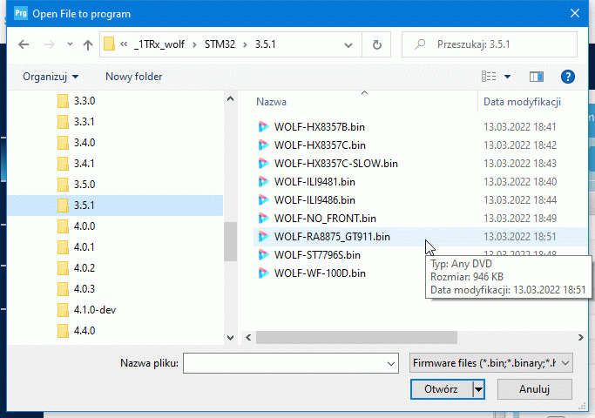The width and height of the screenshot is (595, 418).
Task: Open the Otwórz button split arrow
Action: pos(477,389)
